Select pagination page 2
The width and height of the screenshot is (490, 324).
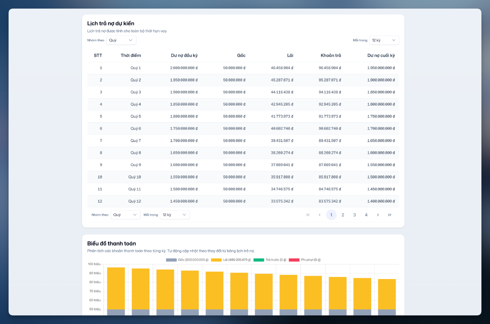[343, 215]
